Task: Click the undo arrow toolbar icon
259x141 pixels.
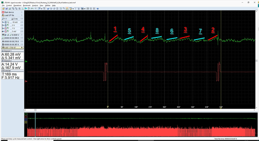Action: pyautogui.click(x=35, y=9)
